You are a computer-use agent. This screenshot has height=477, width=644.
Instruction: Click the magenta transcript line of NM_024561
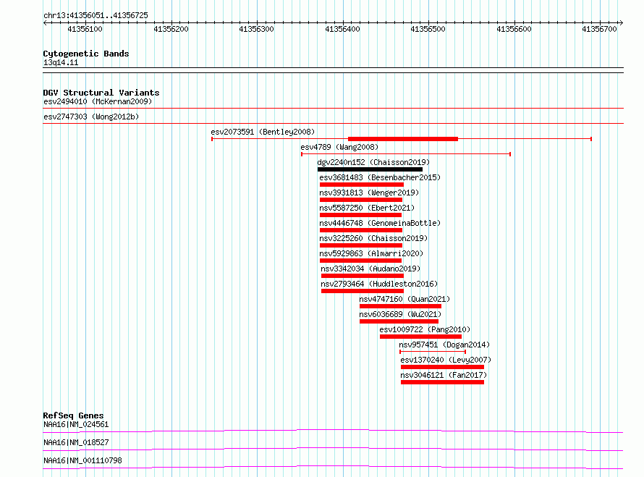click(x=333, y=431)
